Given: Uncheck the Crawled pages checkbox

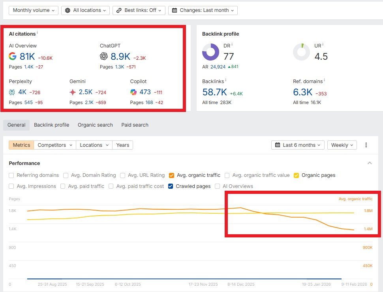Looking at the screenshot, I should click(x=171, y=186).
